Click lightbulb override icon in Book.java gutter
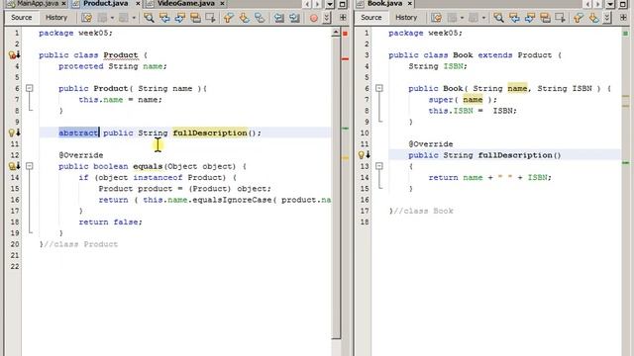The width and height of the screenshot is (634, 356). coord(362,154)
